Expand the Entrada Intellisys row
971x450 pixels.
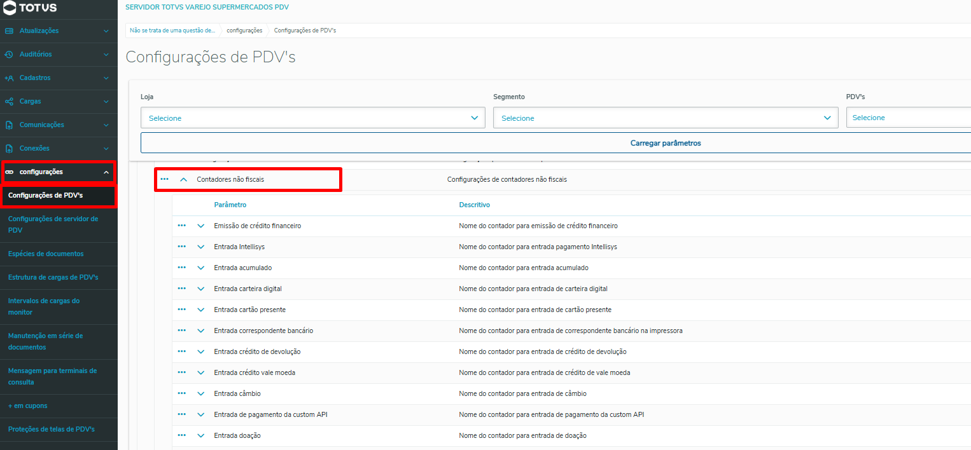click(x=201, y=247)
